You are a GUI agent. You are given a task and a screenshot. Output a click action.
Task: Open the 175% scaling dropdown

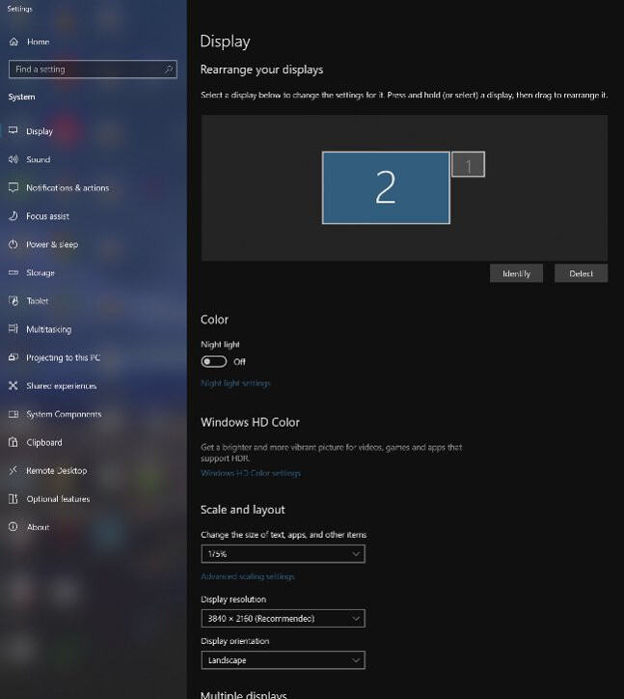point(283,554)
